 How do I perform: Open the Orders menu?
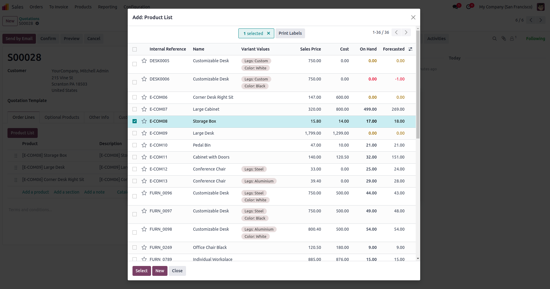click(x=36, y=7)
